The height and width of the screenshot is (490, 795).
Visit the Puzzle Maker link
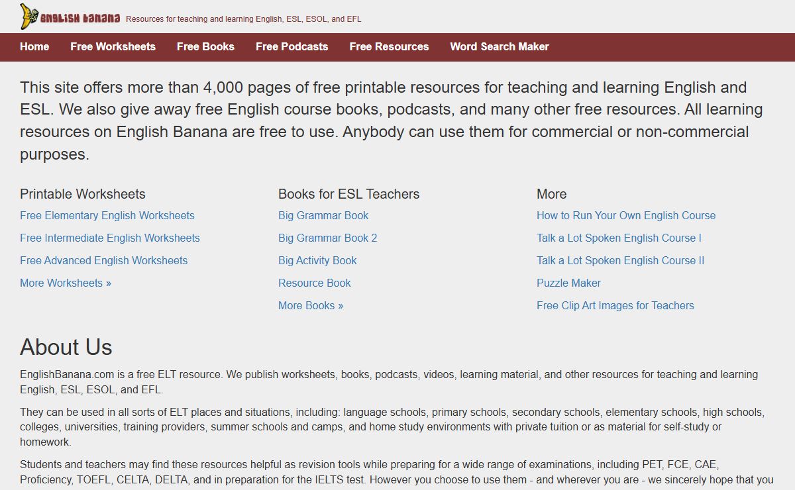pyautogui.click(x=568, y=283)
